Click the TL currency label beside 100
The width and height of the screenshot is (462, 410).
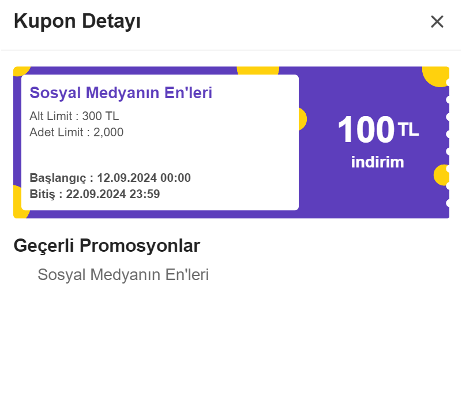pos(408,129)
